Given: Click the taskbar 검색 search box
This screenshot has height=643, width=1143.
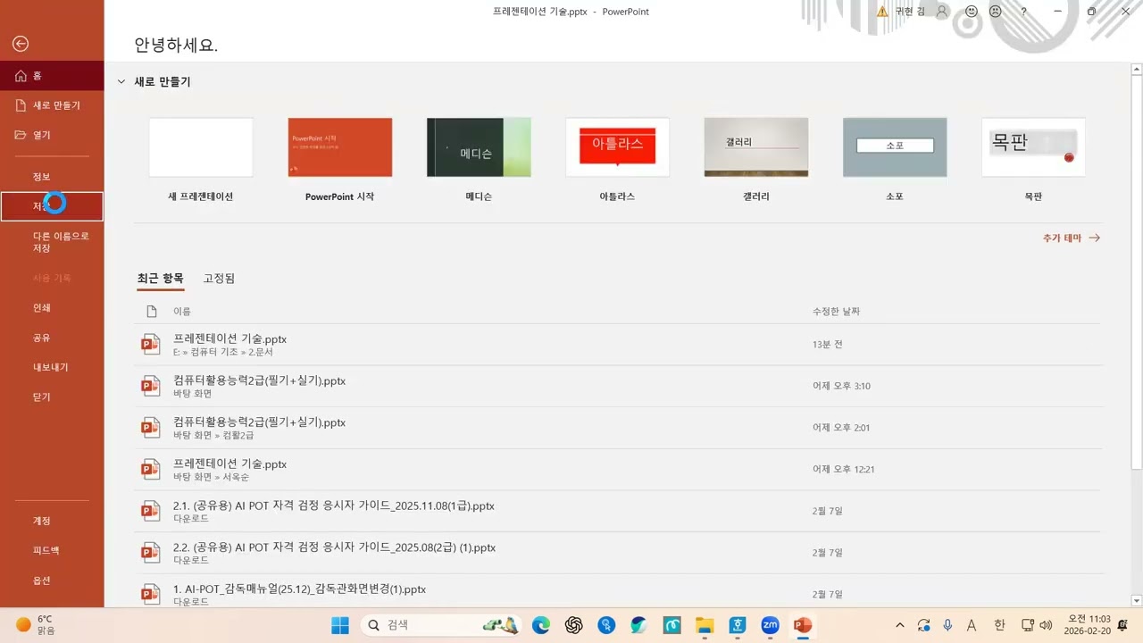Looking at the screenshot, I should pyautogui.click(x=440, y=625).
